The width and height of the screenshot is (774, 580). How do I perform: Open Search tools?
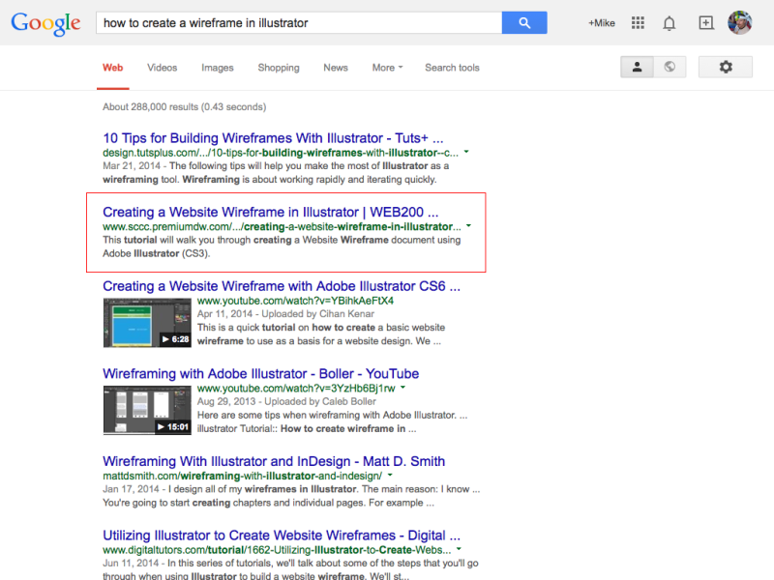(x=452, y=68)
